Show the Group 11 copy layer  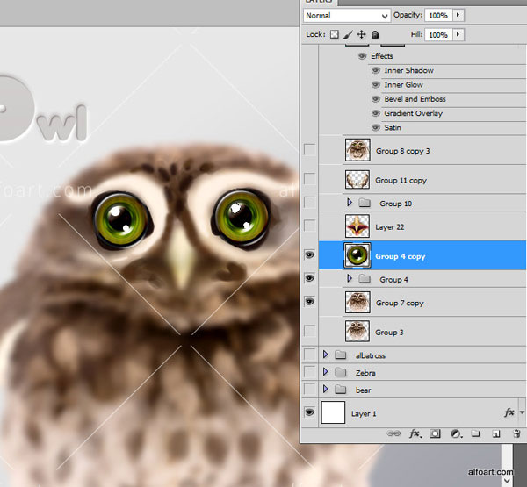[x=309, y=179]
